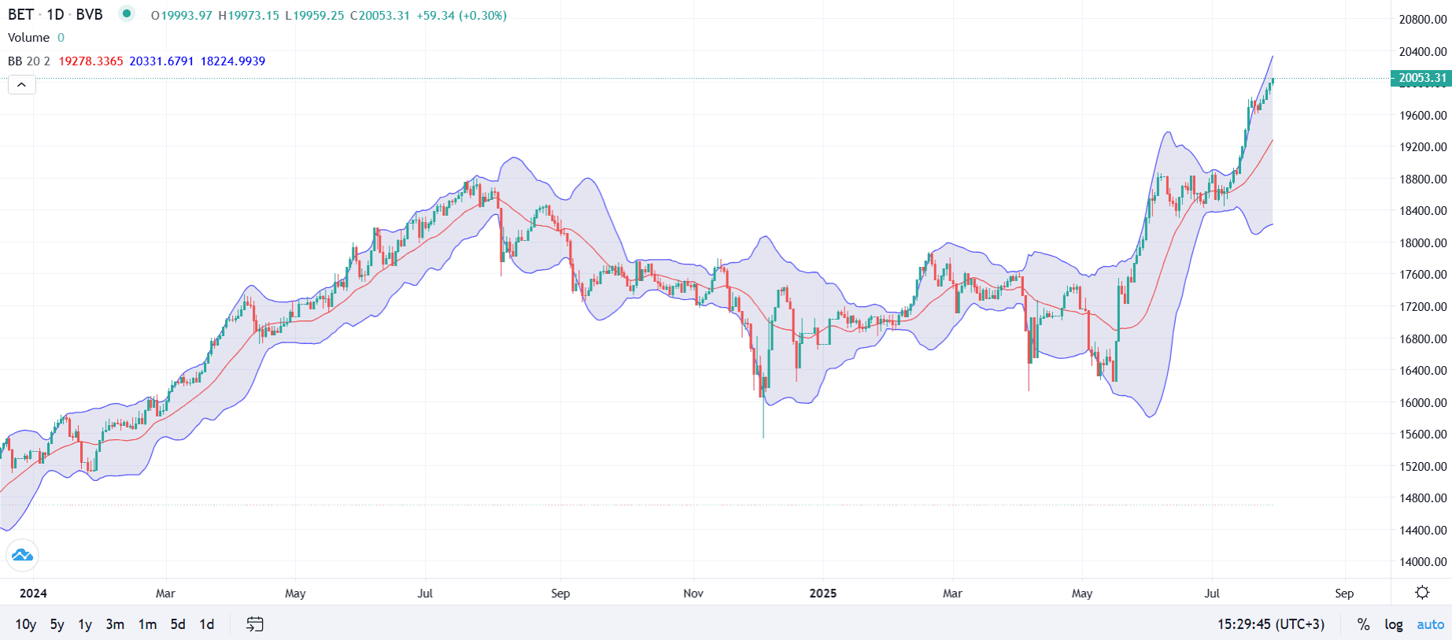Click the 20053.31 current price label

(x=1421, y=78)
